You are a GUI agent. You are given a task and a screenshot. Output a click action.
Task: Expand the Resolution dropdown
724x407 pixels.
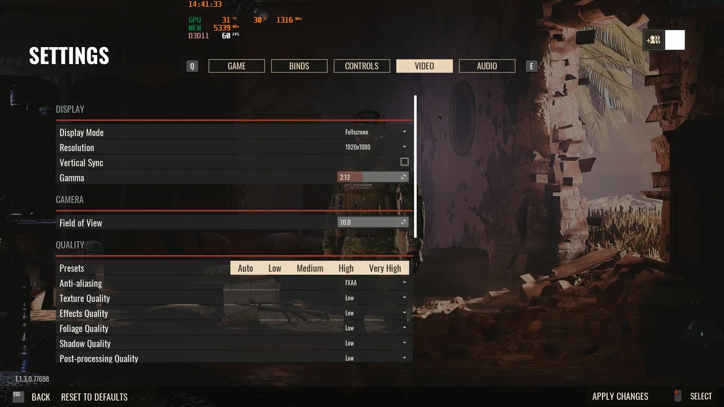click(404, 147)
